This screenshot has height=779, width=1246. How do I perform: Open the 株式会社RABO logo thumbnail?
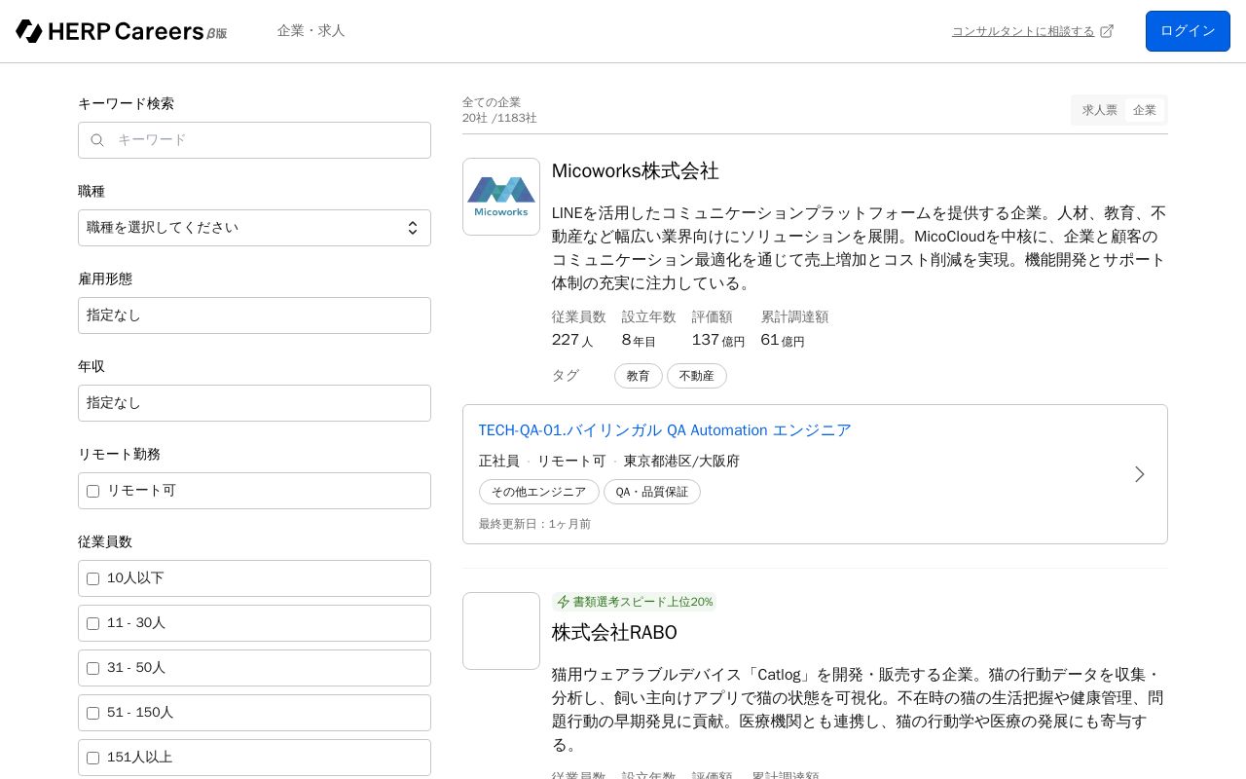pos(501,631)
